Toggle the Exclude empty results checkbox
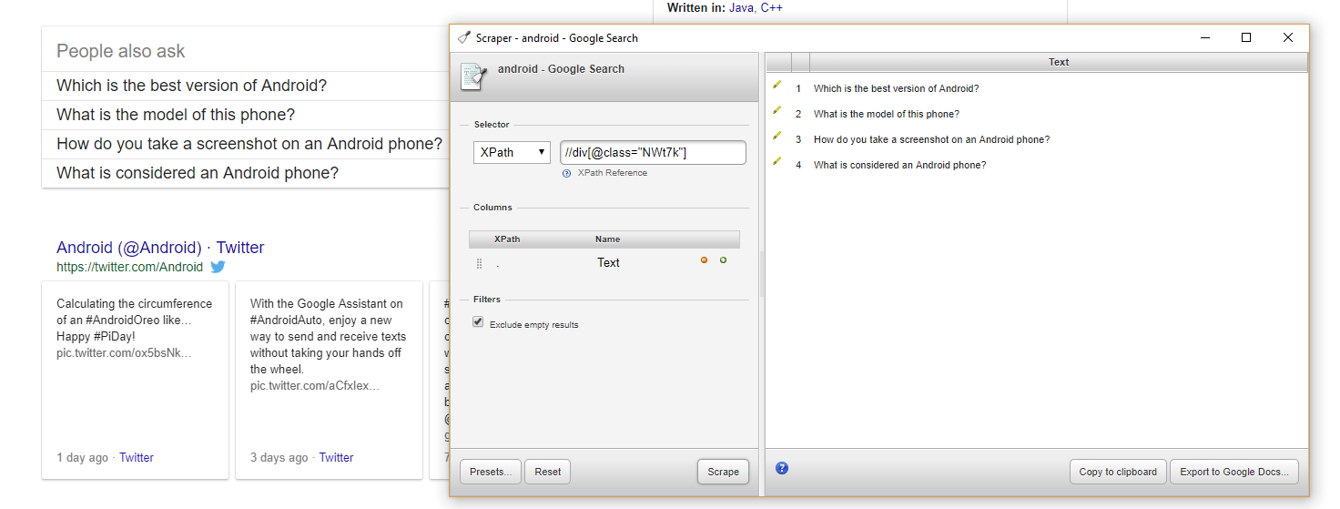 [x=478, y=322]
